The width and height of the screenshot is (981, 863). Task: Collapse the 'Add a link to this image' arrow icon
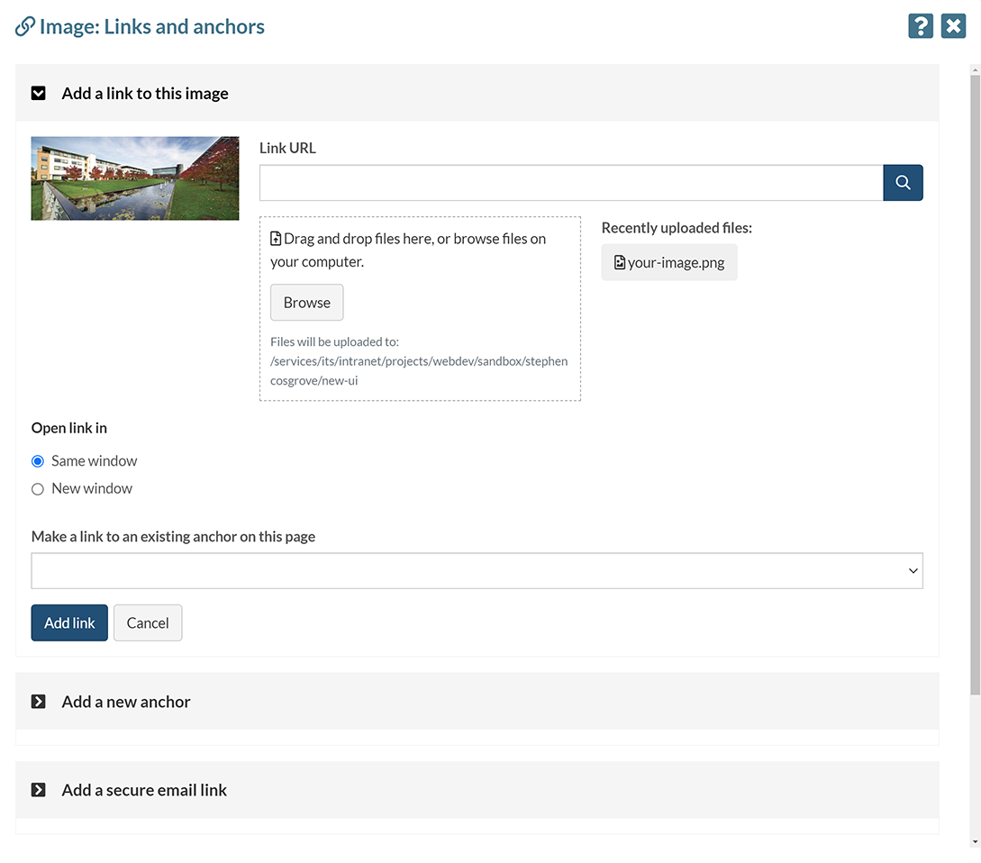click(39, 93)
